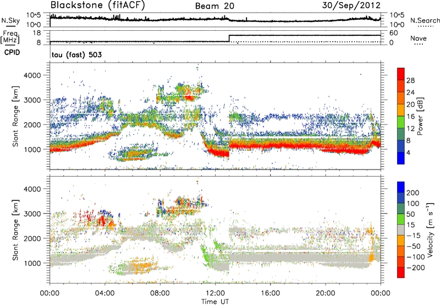Pick the red top segment of power colorbar
Screen dimensions: 440x305
coord(401,74)
